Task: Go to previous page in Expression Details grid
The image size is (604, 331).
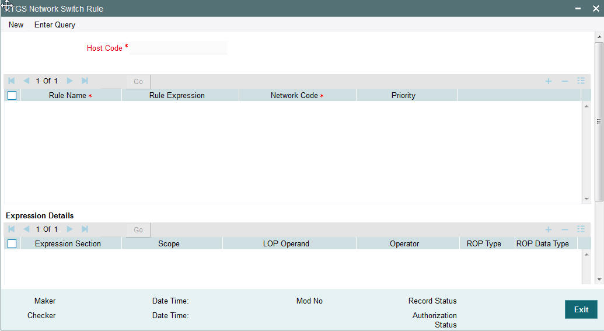Action: click(x=26, y=229)
